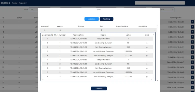Click details icon beside 14.08.2024, 06:44:47
This screenshot has width=195, height=92.
tap(192, 62)
